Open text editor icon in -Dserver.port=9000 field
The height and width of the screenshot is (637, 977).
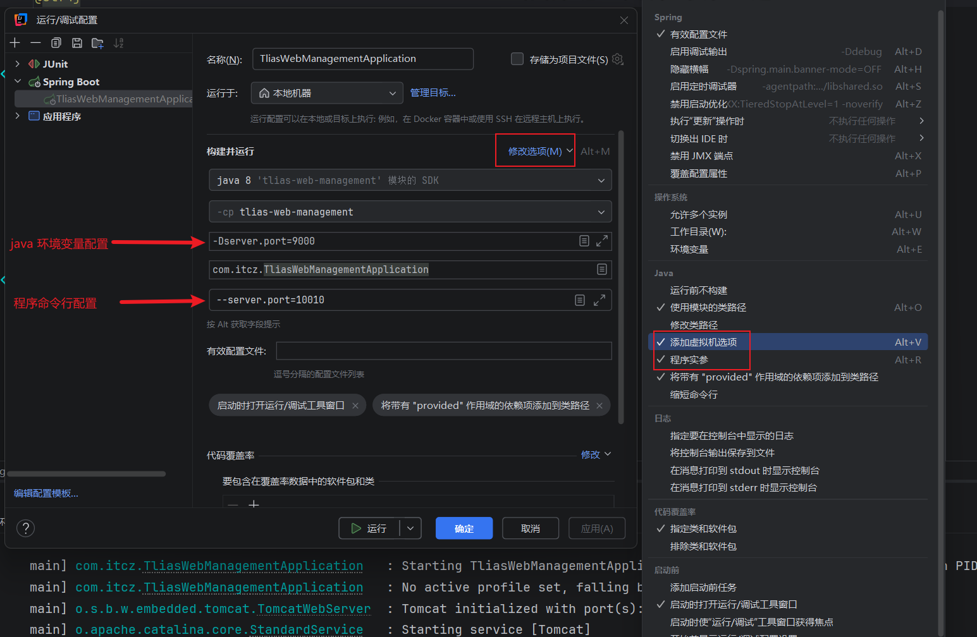(x=584, y=241)
